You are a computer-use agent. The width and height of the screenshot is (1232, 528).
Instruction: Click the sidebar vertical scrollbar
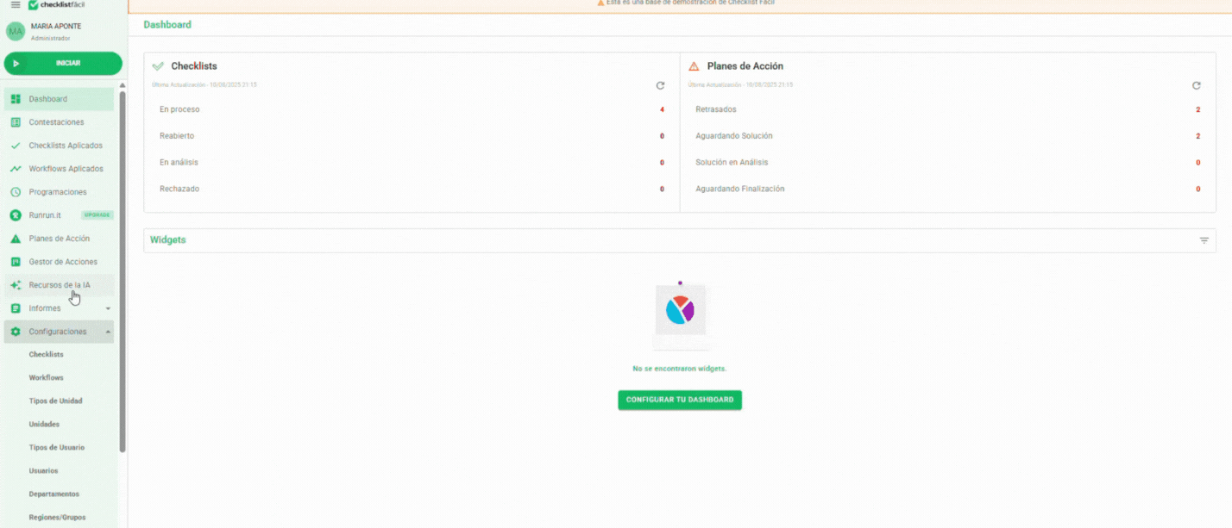pyautogui.click(x=123, y=271)
